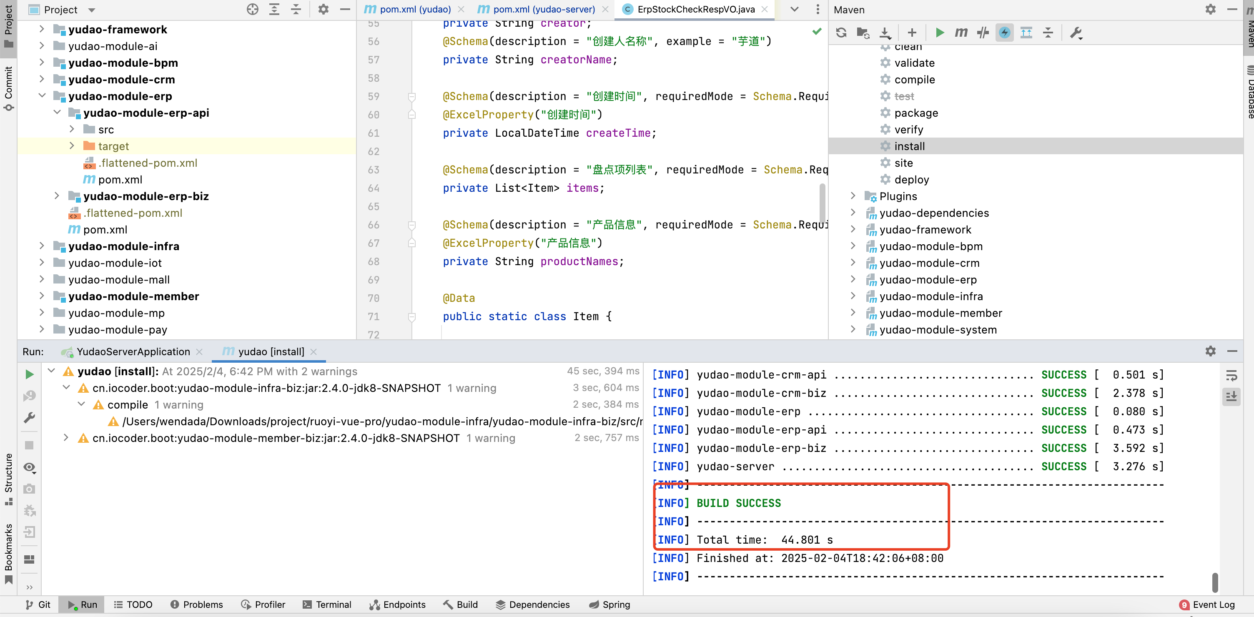
Task: Toggle Maven offline mode
Action: tap(983, 33)
